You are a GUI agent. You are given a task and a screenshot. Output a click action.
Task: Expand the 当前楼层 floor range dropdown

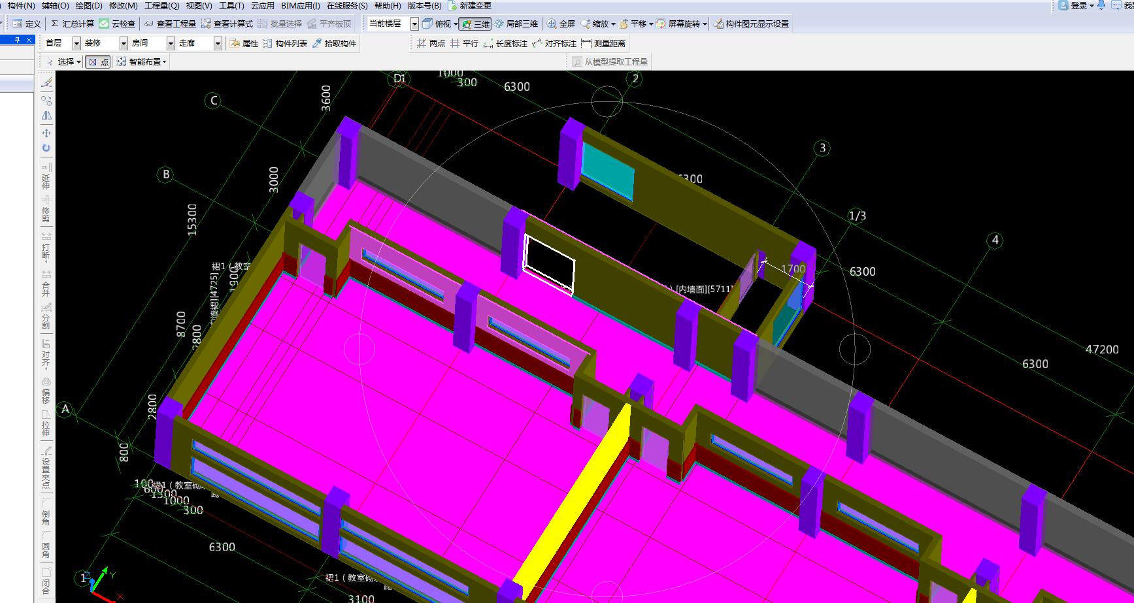coord(414,24)
